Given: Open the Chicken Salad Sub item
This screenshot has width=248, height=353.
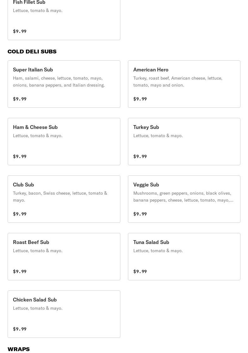Looking at the screenshot, I should (64, 314).
